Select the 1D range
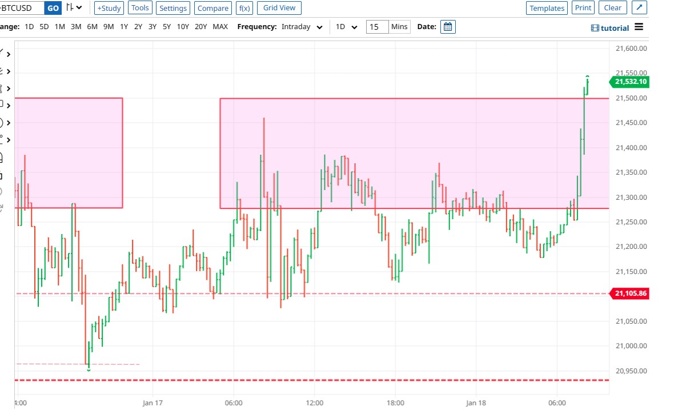 tap(29, 27)
